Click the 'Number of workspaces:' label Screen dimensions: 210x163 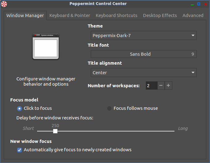[x=114, y=86]
